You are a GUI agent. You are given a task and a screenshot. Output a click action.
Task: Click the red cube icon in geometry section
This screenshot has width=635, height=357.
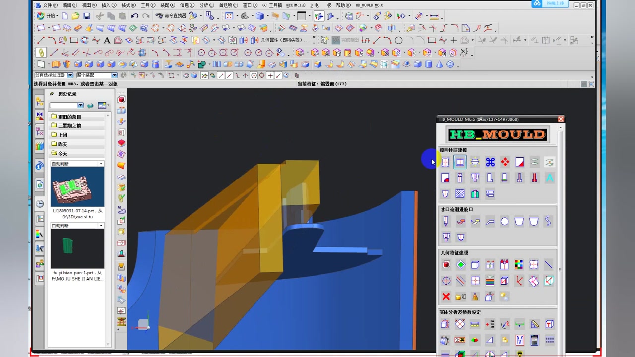pyautogui.click(x=446, y=265)
